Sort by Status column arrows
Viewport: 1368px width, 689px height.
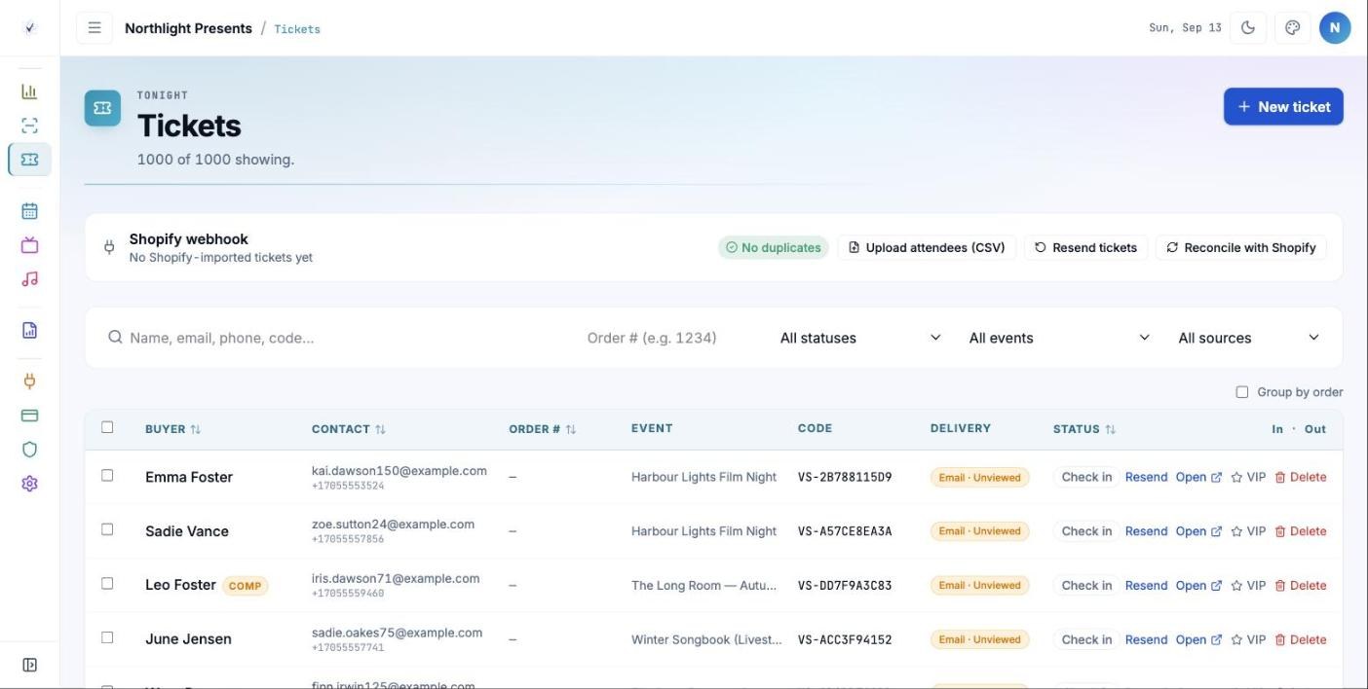point(1111,429)
